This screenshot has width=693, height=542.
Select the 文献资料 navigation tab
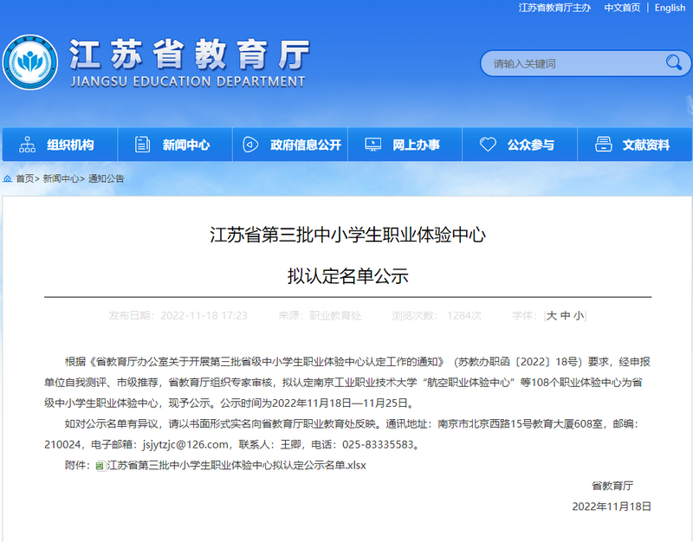pos(639,145)
